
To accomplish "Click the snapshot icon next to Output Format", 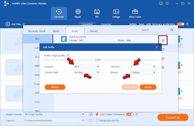I will [91, 114].
